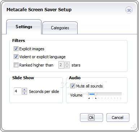Toggle the Mute all sounds checkbox

tap(73, 86)
